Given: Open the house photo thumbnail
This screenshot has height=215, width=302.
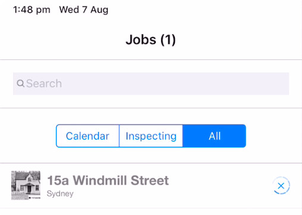Looking at the screenshot, I should 26,185.
